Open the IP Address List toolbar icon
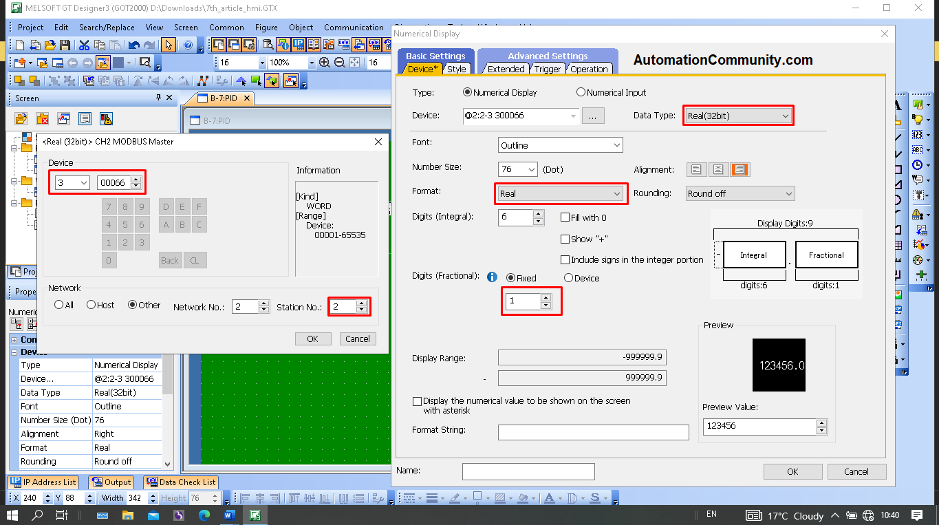This screenshot has width=939, height=525. 43,482
